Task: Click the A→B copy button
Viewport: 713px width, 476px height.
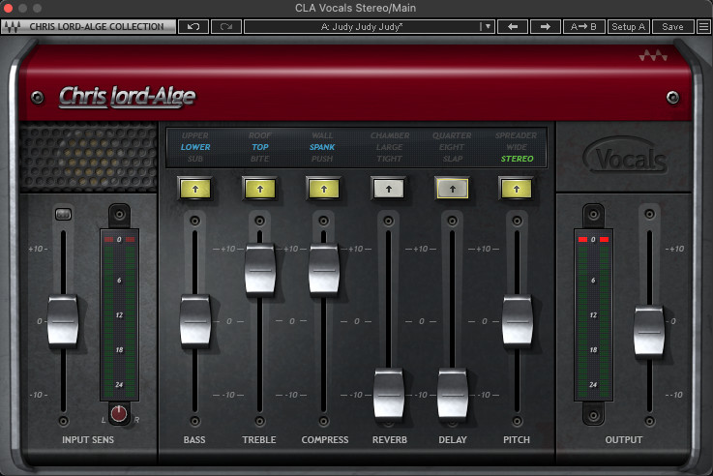Action: click(x=583, y=27)
